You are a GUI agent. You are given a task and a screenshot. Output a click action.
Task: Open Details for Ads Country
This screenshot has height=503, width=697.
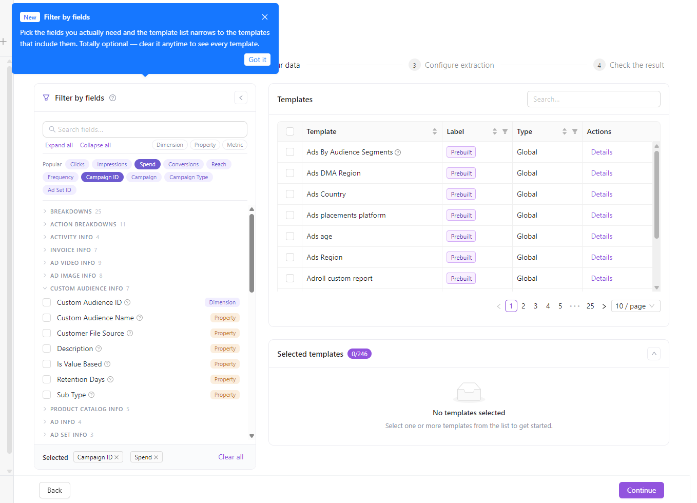point(602,194)
